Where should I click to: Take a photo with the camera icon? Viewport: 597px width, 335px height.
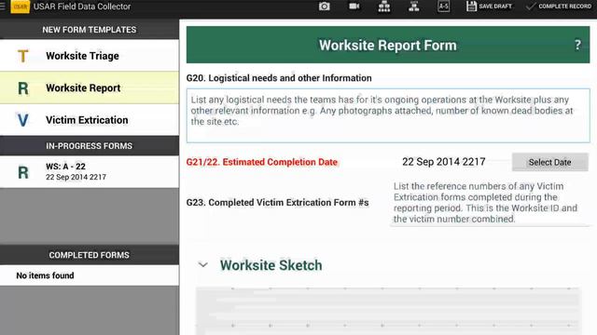point(324,7)
